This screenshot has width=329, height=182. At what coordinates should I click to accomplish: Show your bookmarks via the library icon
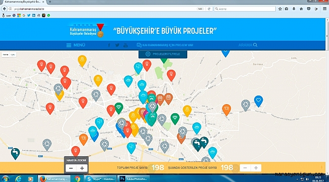coord(286,9)
